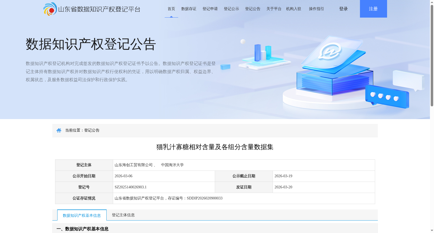Open the 登记公示 menu item
434x233 pixels.
click(x=231, y=9)
